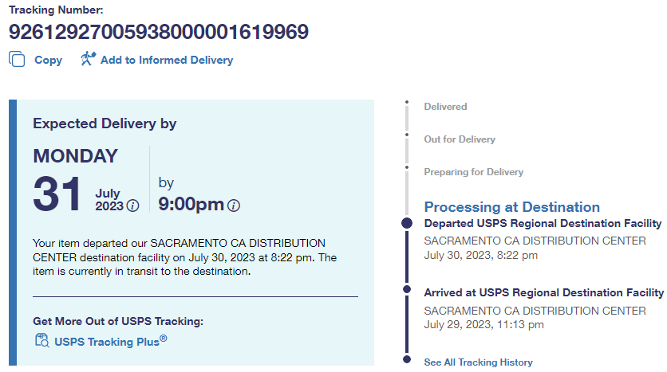Select the Preparing for Delivery step

click(x=473, y=172)
